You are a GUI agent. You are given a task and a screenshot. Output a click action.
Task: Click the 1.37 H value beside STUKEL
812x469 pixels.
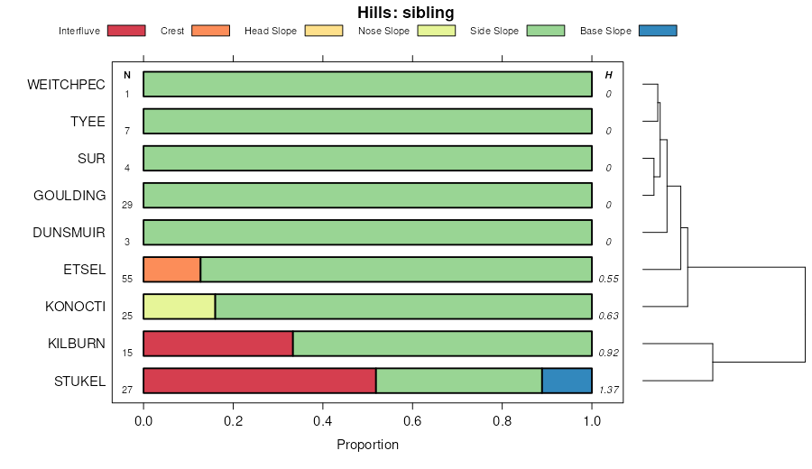click(x=607, y=390)
